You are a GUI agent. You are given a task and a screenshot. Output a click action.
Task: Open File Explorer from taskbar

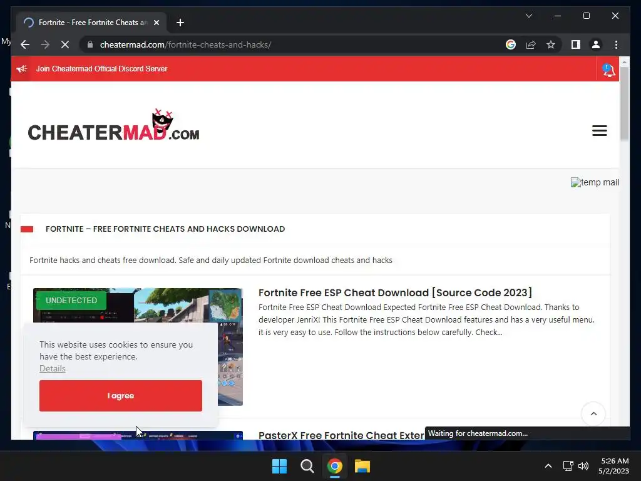point(362,466)
